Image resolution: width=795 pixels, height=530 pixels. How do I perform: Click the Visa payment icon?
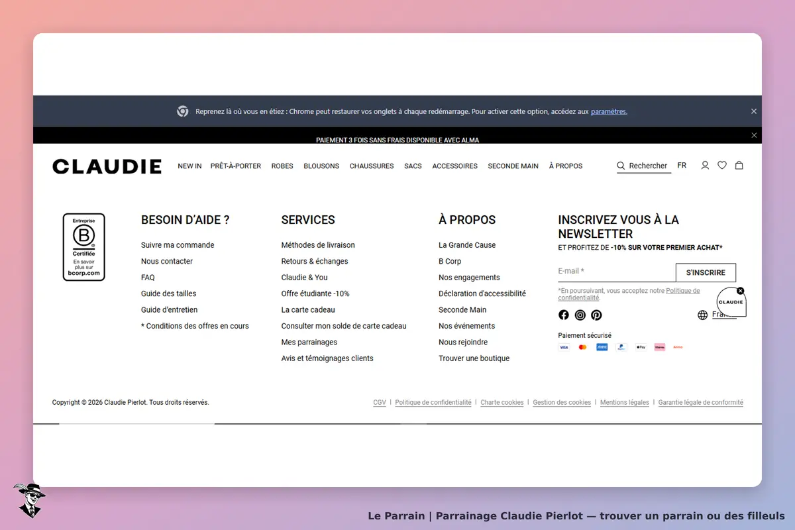coord(564,347)
